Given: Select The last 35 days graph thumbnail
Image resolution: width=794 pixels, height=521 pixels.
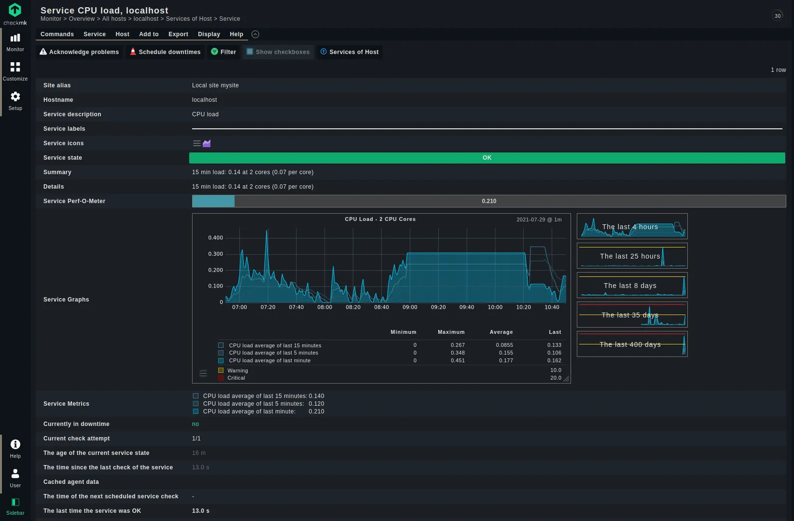Looking at the screenshot, I should [632, 315].
